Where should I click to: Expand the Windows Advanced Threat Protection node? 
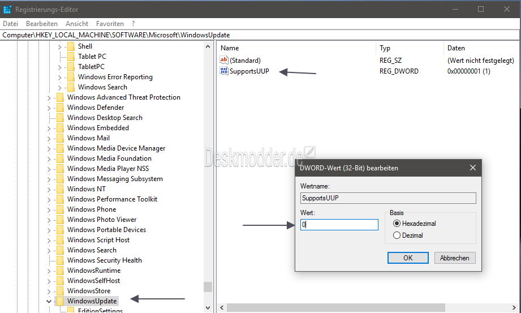[49, 98]
